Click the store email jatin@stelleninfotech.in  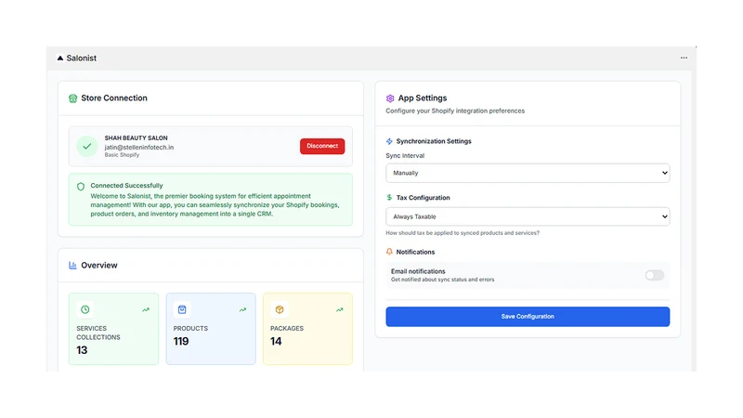click(138, 148)
